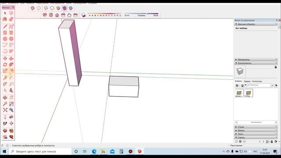Select the Walk footprints tool
This screenshot has width=281, height=158.
point(5,123)
